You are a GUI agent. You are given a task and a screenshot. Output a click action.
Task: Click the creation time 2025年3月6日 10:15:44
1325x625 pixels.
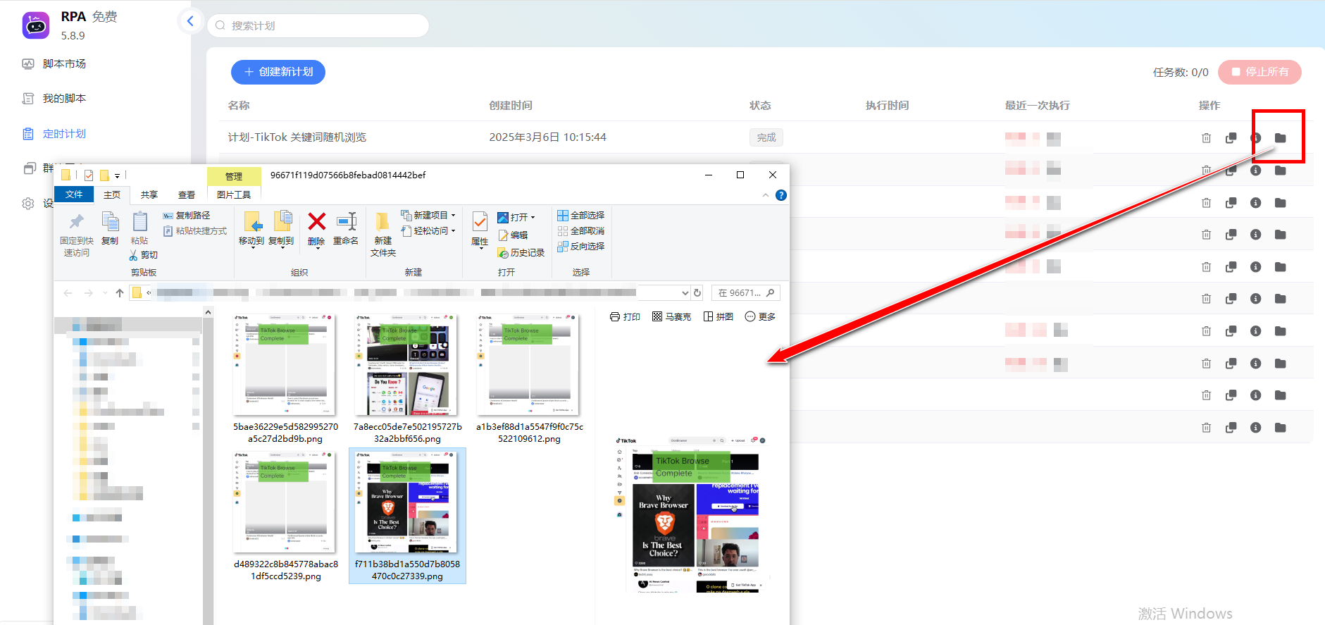548,137
